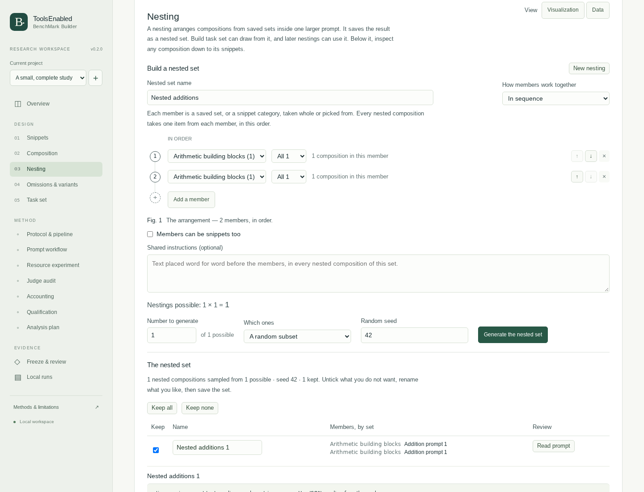
Task: Click Read prompt for Nested additions 1
Action: tap(554, 446)
